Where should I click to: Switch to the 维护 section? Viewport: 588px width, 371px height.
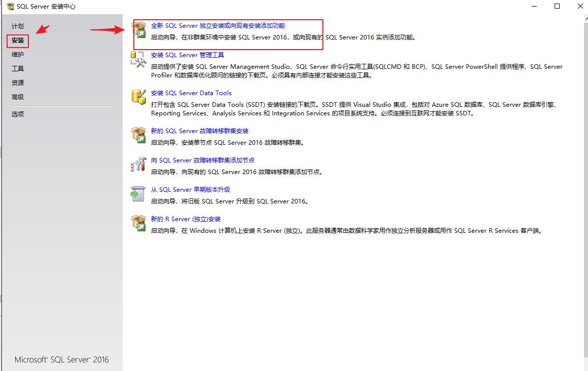17,54
